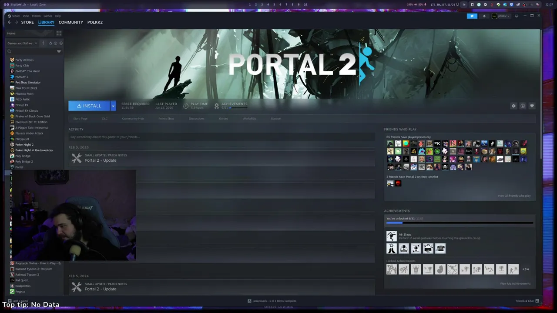This screenshot has height=313, width=557.
Task: Open Store Page link
Action: [81, 119]
